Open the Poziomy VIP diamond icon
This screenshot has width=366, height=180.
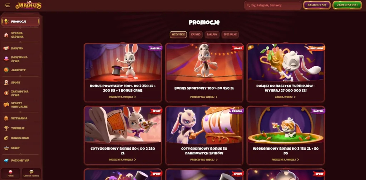6,160
